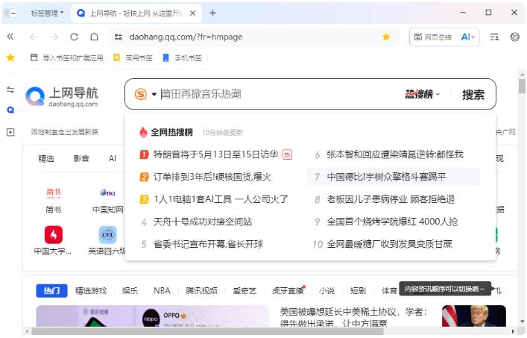Click the add panel plus icon in sidebar

[10, 132]
